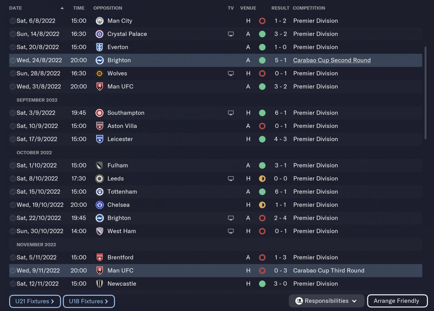The height and width of the screenshot is (311, 434).
Task: Click the Man City club badge
Action: [x=100, y=21]
